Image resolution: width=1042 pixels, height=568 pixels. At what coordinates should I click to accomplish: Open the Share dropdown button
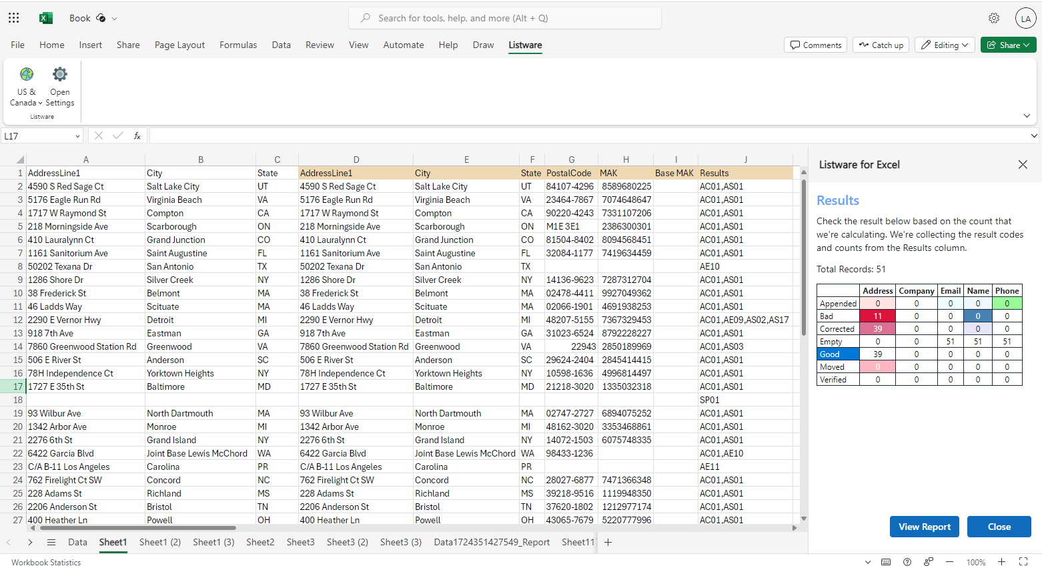coord(1009,45)
